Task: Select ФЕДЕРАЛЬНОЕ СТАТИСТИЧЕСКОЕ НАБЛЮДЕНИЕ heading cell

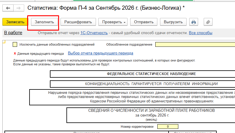Action: 142,74
